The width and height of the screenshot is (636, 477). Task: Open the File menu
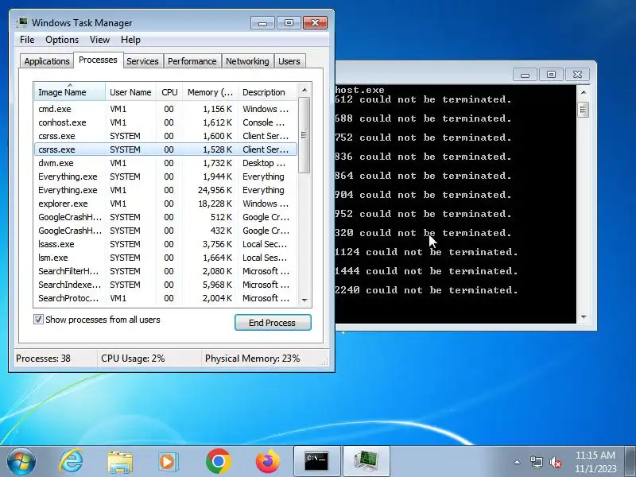tap(27, 40)
